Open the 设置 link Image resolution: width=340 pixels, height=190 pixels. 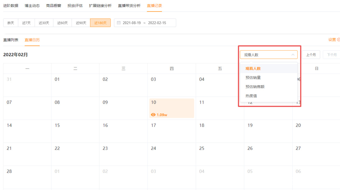pos(332,40)
